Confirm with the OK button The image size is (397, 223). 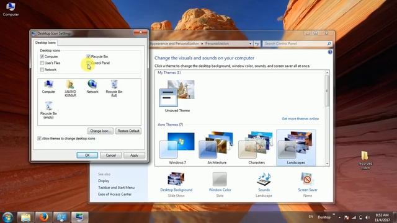tap(87, 155)
